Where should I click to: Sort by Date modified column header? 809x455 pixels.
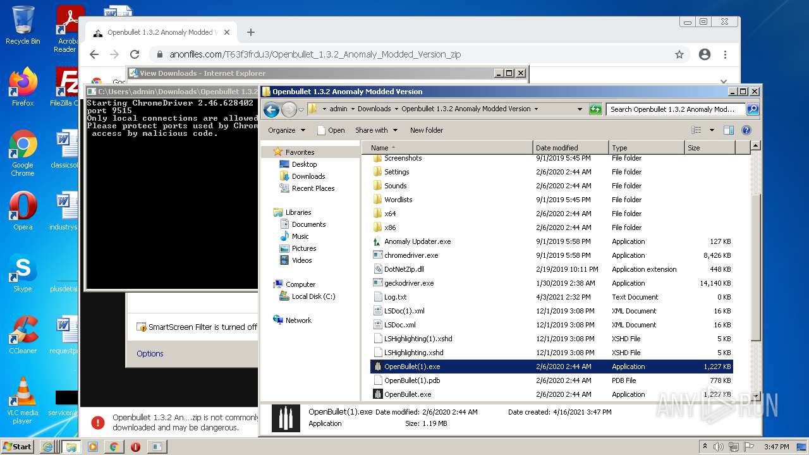(x=571, y=148)
